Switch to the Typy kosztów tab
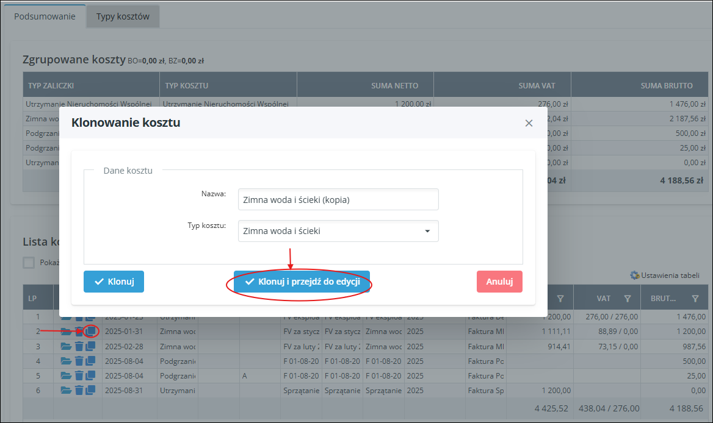Viewport: 713px width, 423px height. click(x=123, y=16)
